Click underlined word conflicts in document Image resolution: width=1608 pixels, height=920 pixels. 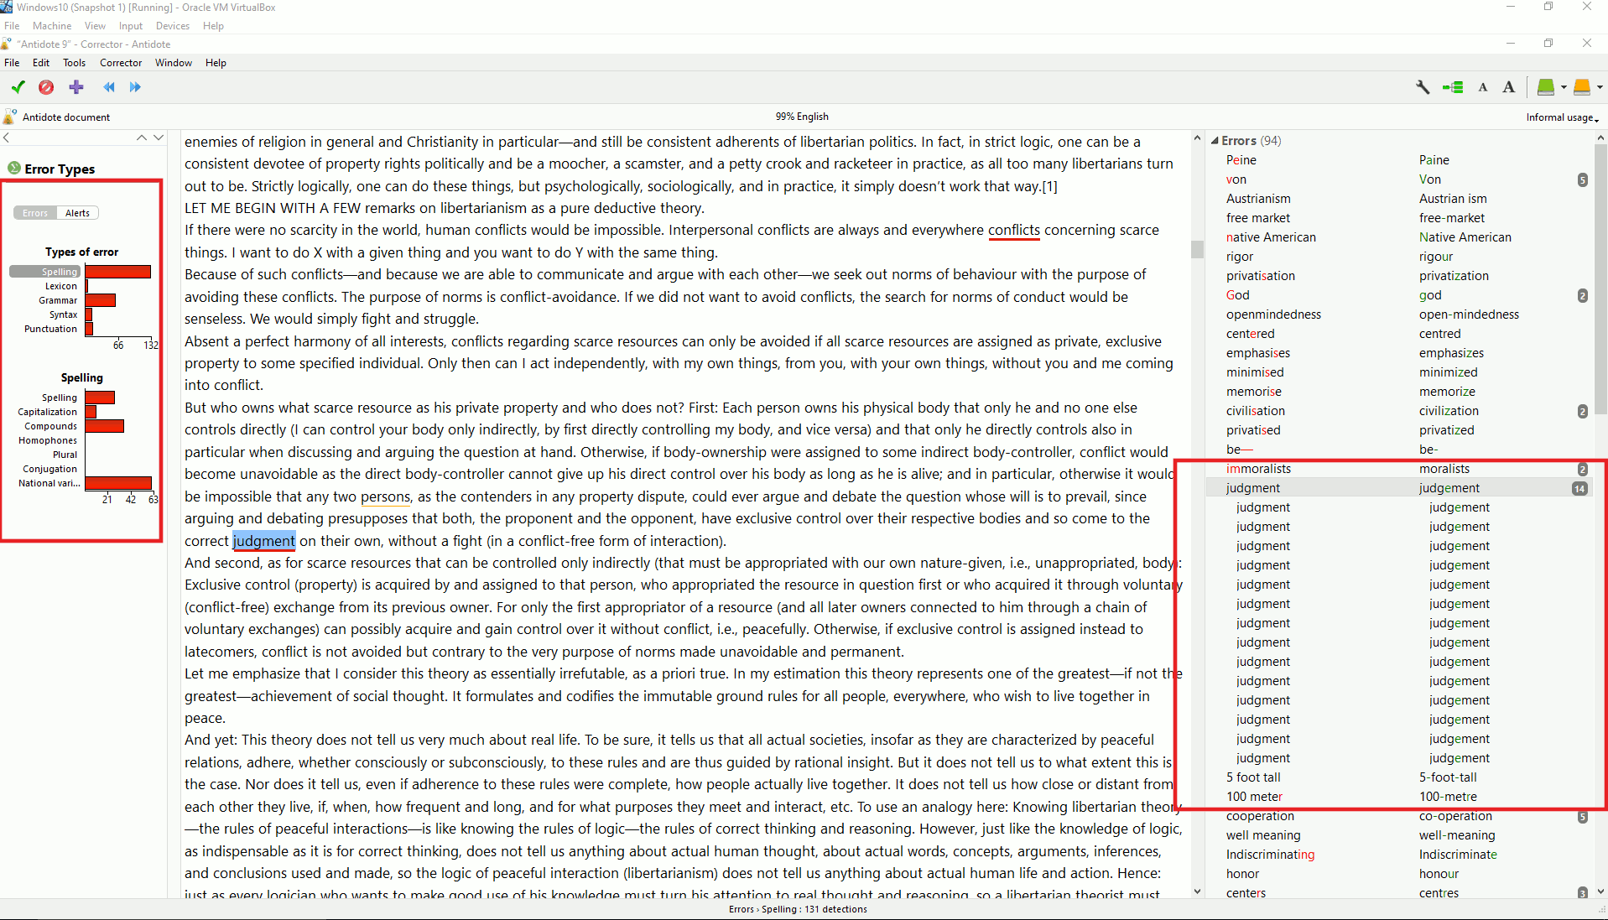(x=1014, y=230)
